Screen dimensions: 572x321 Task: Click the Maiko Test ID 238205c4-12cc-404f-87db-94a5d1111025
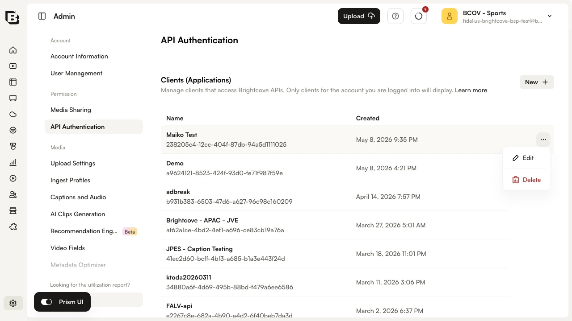point(227,144)
